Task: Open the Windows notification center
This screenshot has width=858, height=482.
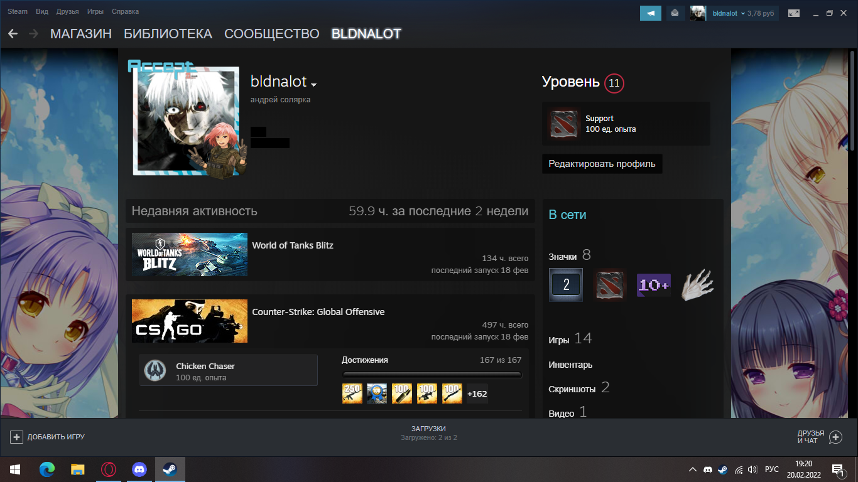Action: click(x=837, y=469)
